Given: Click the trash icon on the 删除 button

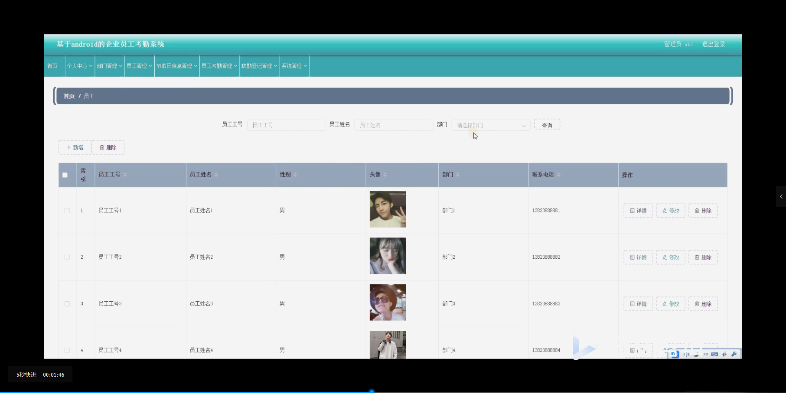Looking at the screenshot, I should click(x=102, y=147).
